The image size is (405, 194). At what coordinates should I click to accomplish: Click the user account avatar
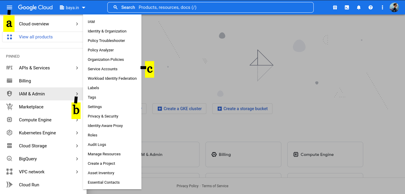(x=394, y=7)
